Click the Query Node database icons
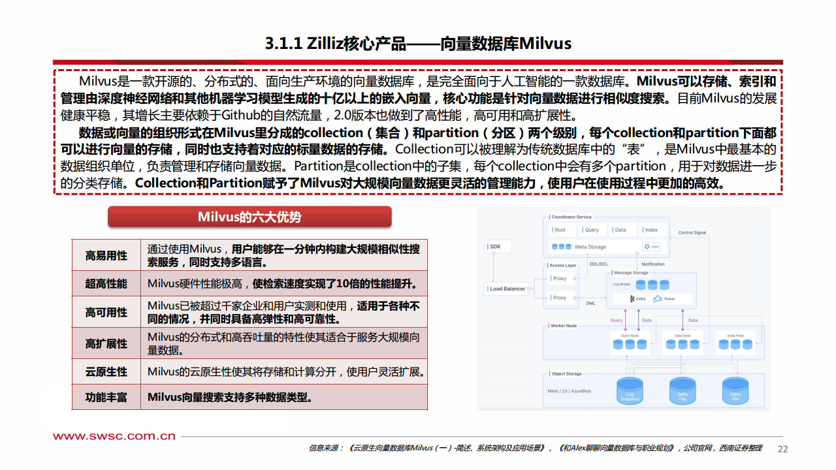836x470 pixels. tap(630, 343)
